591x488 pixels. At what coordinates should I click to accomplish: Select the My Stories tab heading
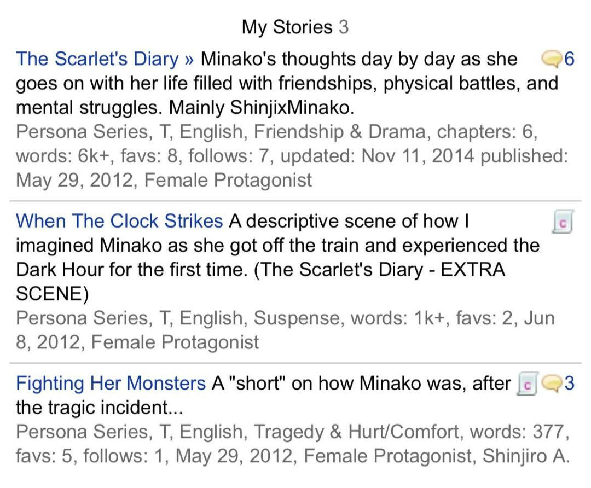pos(287,27)
